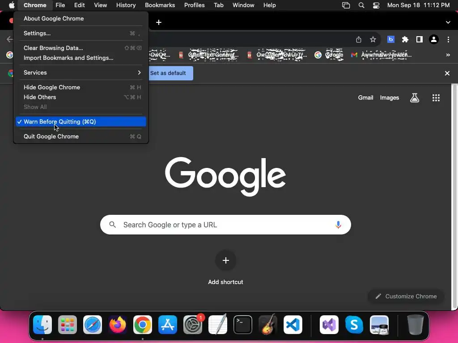The image size is (458, 343).
Task: Open the Search Labs flask icon
Action: pyautogui.click(x=415, y=98)
